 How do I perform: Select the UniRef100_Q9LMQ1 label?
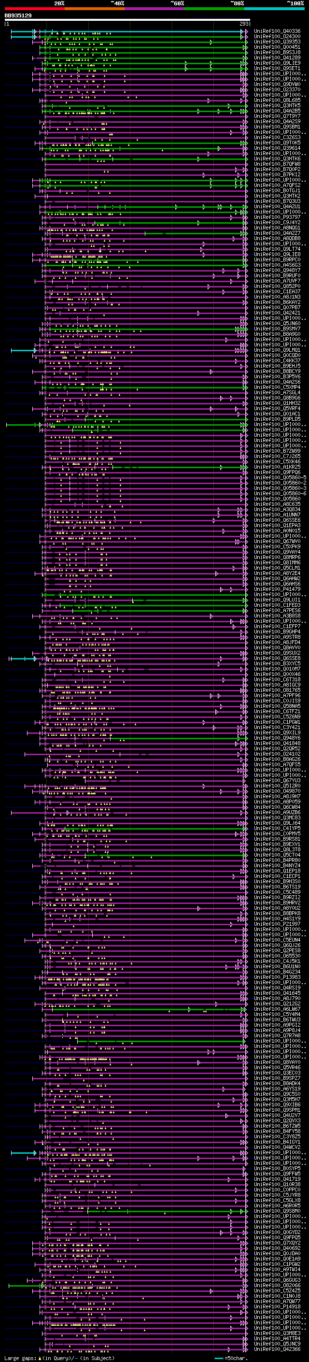pyautogui.click(x=277, y=350)
